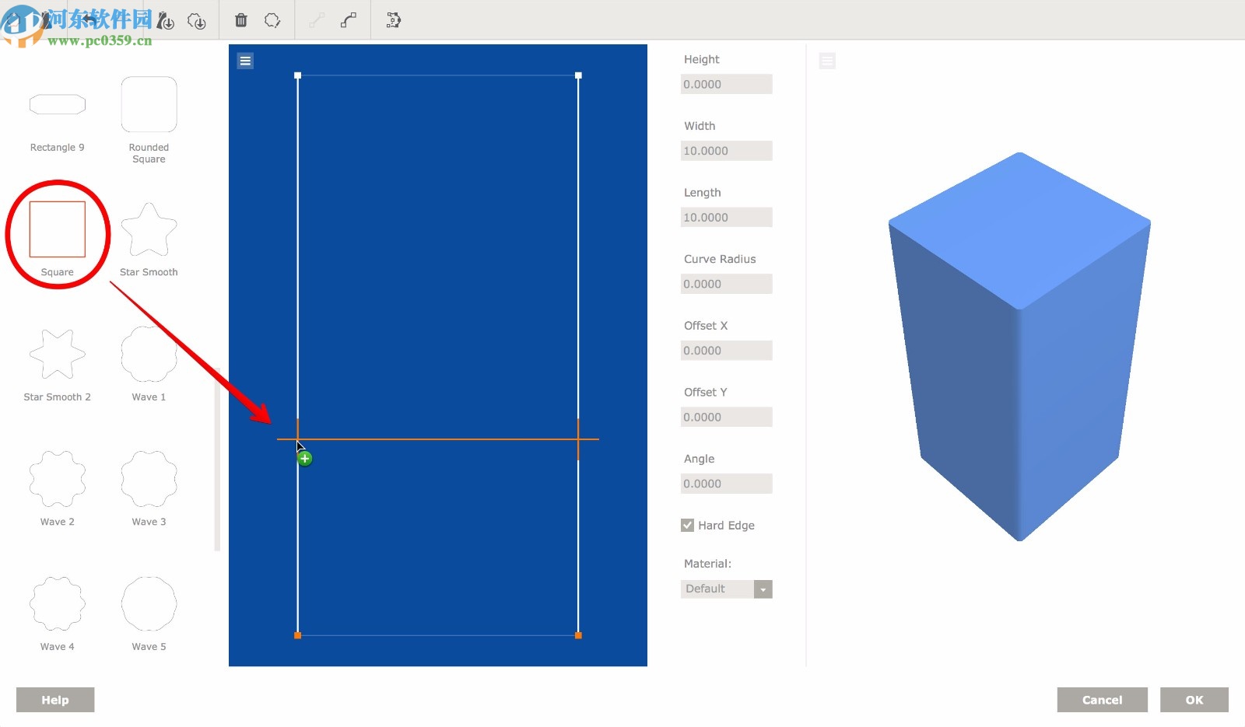Screen dimensions: 1245x727
Task: Open the preview panel hamburger menu
Action: pyautogui.click(x=827, y=60)
